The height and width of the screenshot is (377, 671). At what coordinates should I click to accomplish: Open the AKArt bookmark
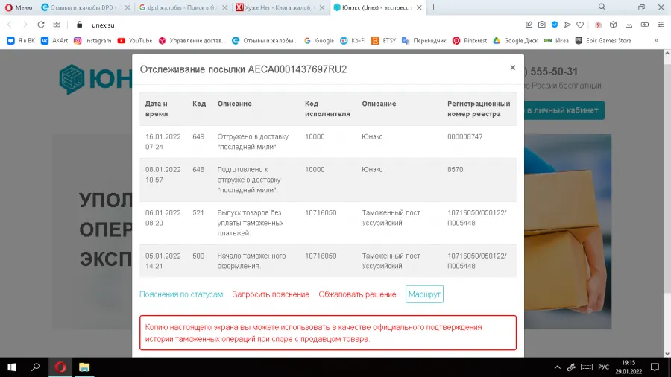click(54, 41)
